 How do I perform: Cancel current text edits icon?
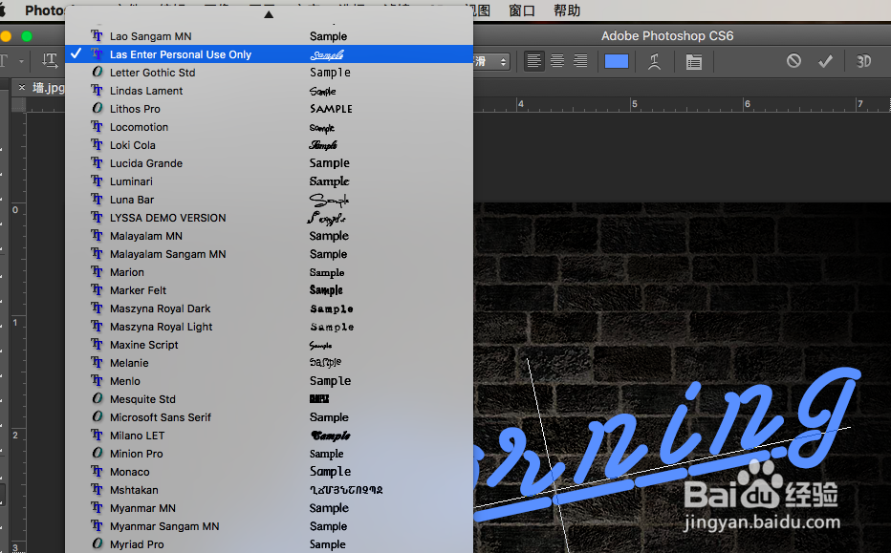click(x=793, y=61)
